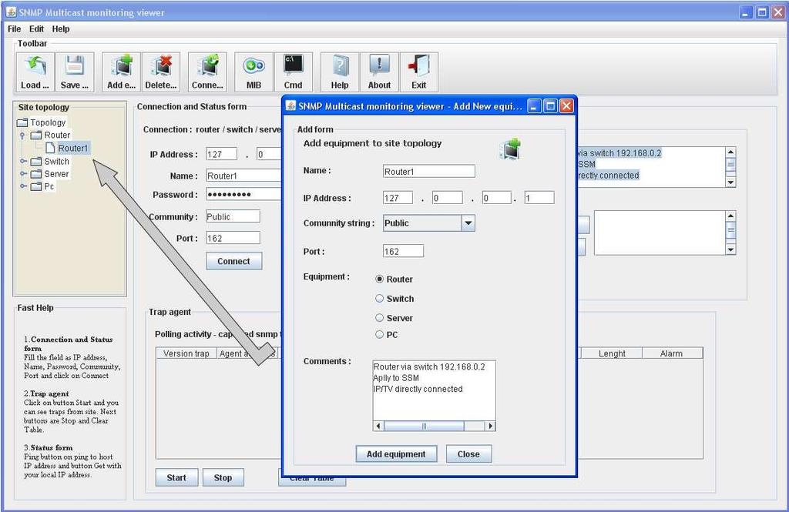Screen dimensions: 789x512
Task: Click the Name field in Add form
Action: [x=428, y=172]
